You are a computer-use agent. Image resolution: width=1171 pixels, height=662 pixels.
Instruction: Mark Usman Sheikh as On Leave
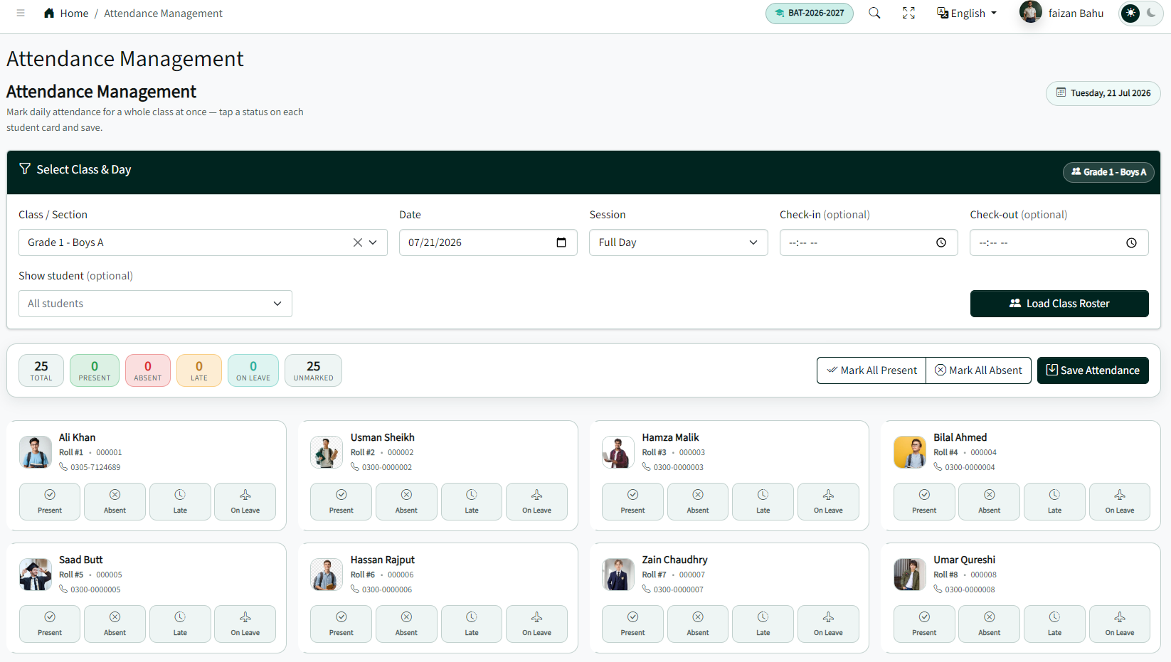(536, 501)
